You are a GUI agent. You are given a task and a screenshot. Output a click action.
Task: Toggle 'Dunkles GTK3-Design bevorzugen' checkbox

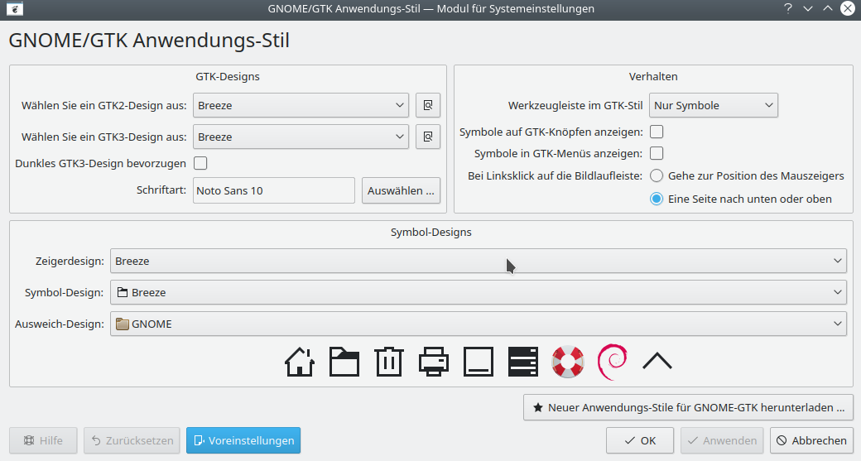200,164
